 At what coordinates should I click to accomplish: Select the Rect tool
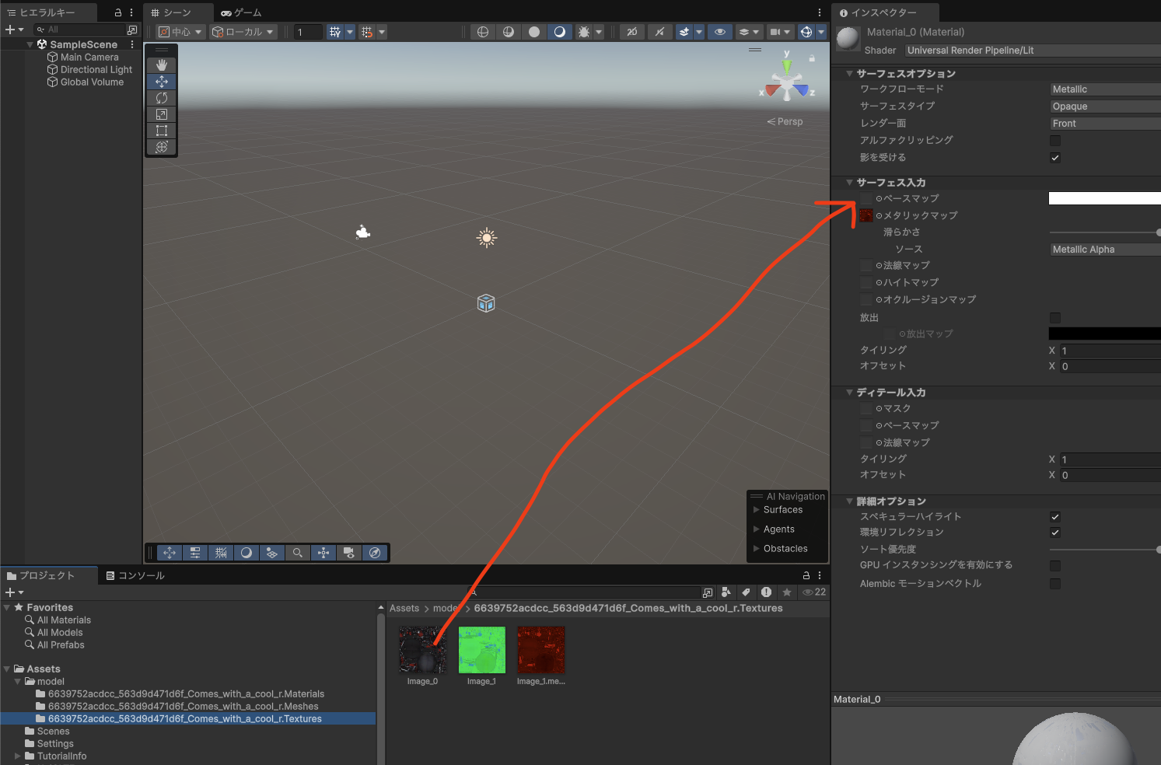coord(161,131)
